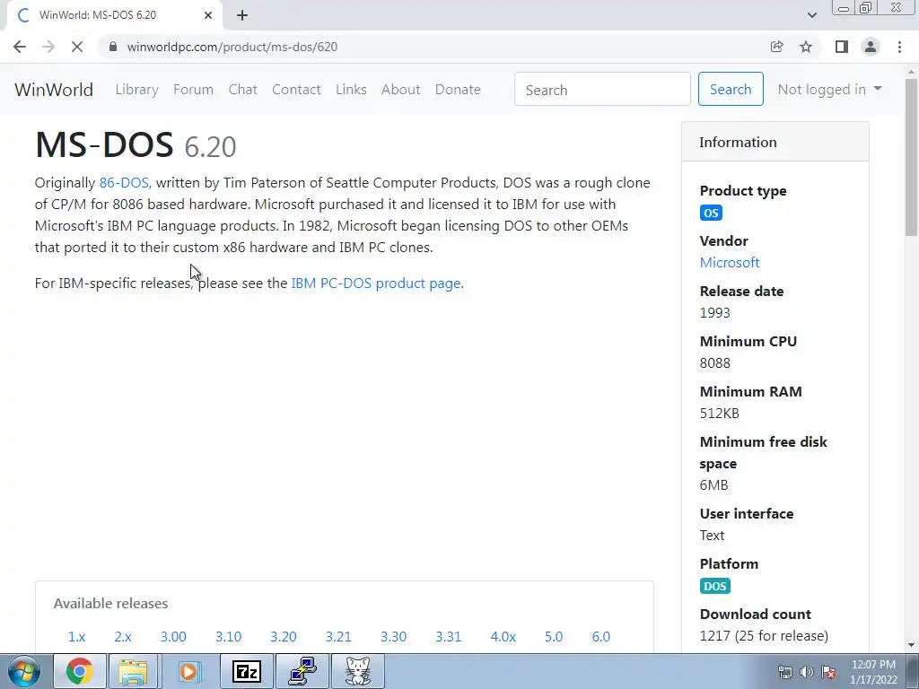
Task: Follow the 86-DOS link
Action: click(124, 183)
